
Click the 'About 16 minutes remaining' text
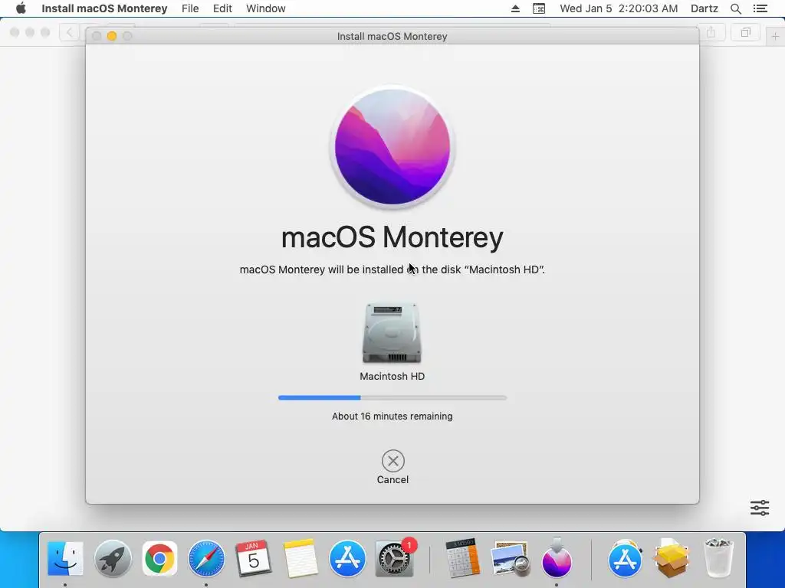(392, 416)
